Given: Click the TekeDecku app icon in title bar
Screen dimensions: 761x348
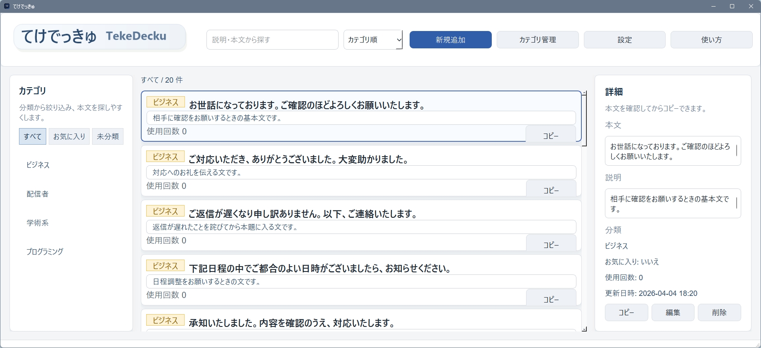Looking at the screenshot, I should click(x=7, y=6).
